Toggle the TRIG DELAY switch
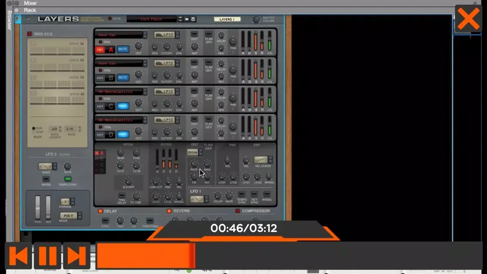Screen dimensions: 487x274 [x=122, y=196]
